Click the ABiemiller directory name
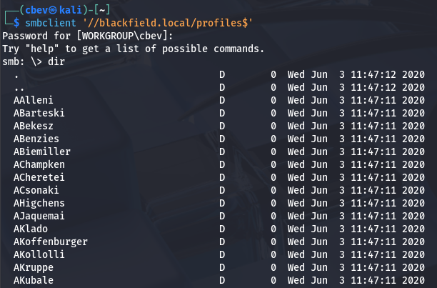Screen dimensions: 437x288 [x=41, y=152]
